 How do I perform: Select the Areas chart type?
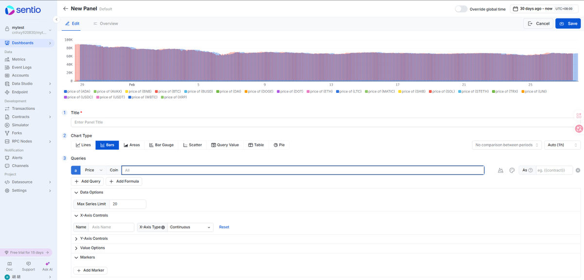click(131, 145)
